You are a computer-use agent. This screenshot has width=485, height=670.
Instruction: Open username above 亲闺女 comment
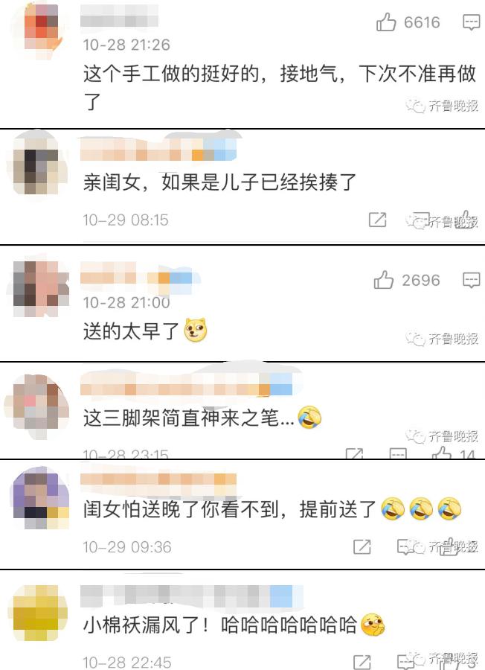[158, 148]
